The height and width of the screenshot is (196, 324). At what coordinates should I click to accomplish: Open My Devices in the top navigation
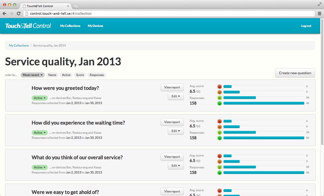pos(95,26)
